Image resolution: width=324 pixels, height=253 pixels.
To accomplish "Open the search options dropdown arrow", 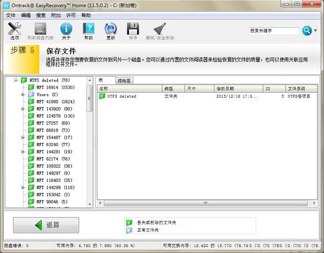I will click(x=316, y=30).
